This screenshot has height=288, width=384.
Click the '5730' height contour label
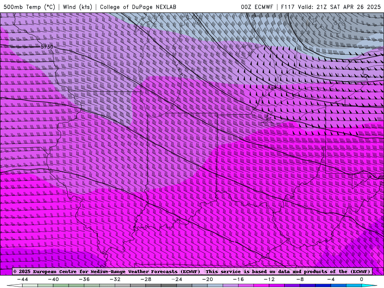tap(47, 47)
